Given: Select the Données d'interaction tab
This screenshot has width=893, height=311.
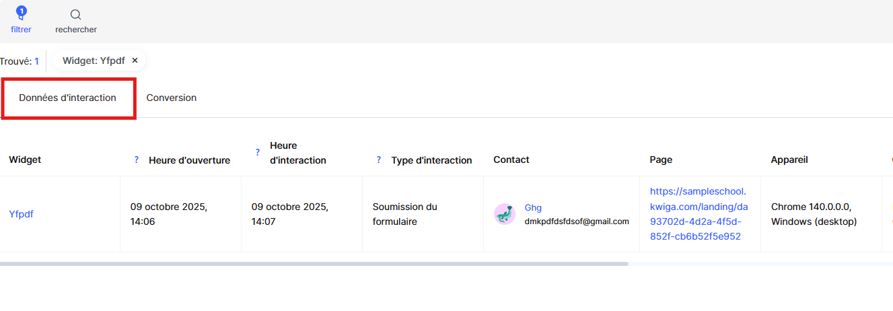Looking at the screenshot, I should click(67, 98).
